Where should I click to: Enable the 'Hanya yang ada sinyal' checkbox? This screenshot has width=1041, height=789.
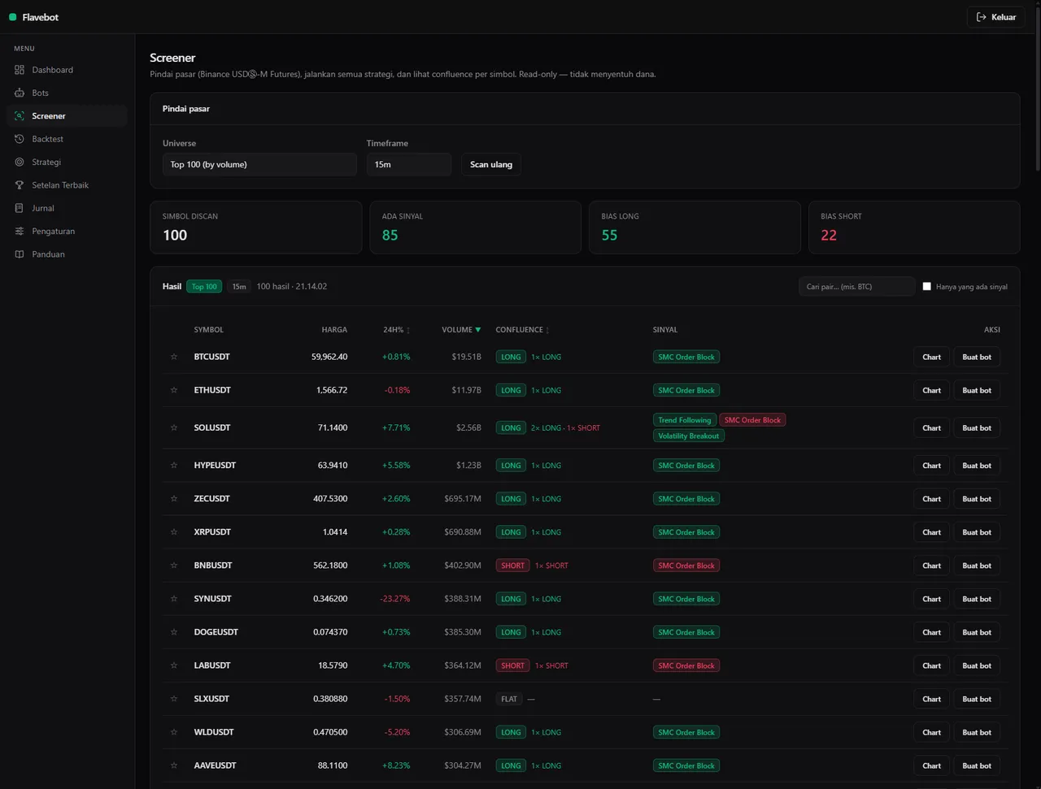point(926,287)
